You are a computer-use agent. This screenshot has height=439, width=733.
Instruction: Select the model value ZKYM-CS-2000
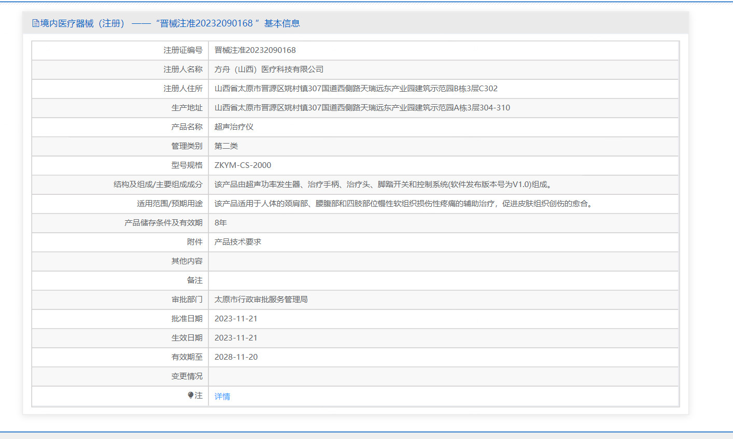click(243, 165)
